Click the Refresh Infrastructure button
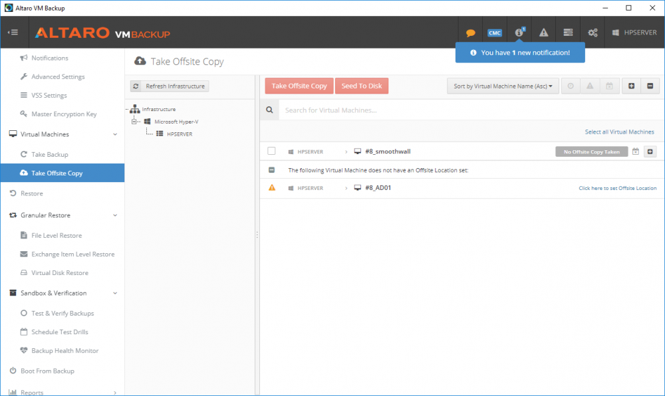 coord(169,86)
